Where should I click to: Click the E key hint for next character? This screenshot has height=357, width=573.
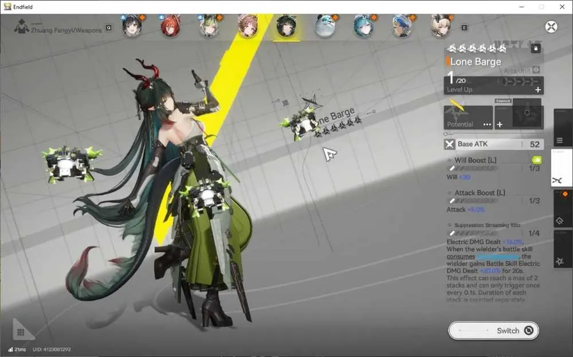[x=464, y=27]
